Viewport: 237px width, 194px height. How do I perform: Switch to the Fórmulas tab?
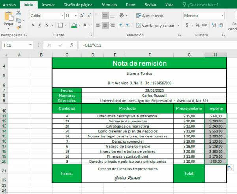tap(109, 5)
